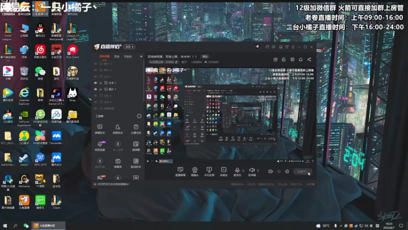The height and width of the screenshot is (230, 408).
Task: Open the 爱奇艺 desktop shortcut
Action: tap(40, 202)
